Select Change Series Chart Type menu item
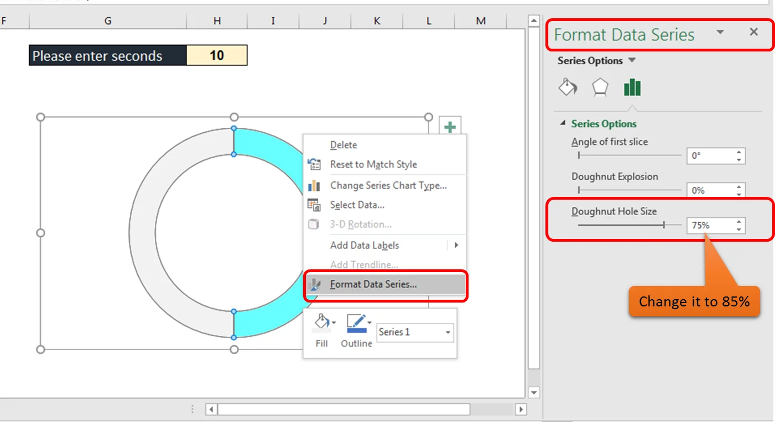The height and width of the screenshot is (422, 775). [388, 185]
